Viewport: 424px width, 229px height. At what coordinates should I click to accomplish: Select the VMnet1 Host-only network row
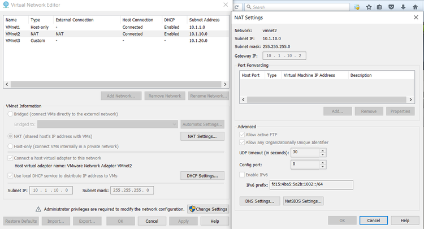[116, 27]
